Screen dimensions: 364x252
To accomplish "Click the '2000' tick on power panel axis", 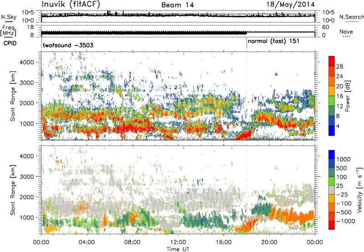I will tap(26, 103).
